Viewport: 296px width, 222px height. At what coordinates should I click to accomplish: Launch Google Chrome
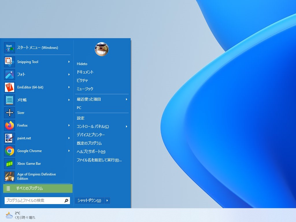(x=29, y=151)
